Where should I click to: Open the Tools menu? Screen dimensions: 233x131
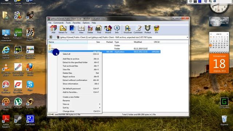click(68, 23)
